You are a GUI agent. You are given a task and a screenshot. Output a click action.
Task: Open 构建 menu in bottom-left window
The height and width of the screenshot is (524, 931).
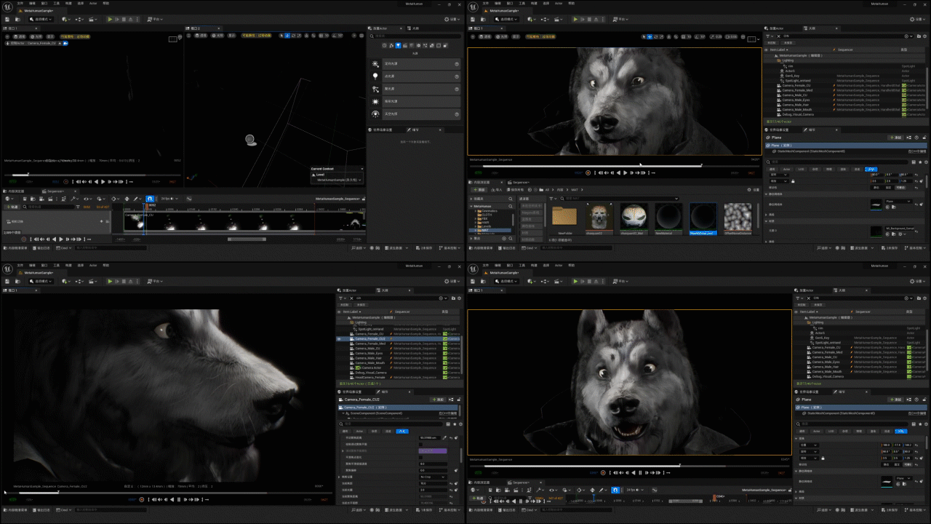pyautogui.click(x=68, y=266)
